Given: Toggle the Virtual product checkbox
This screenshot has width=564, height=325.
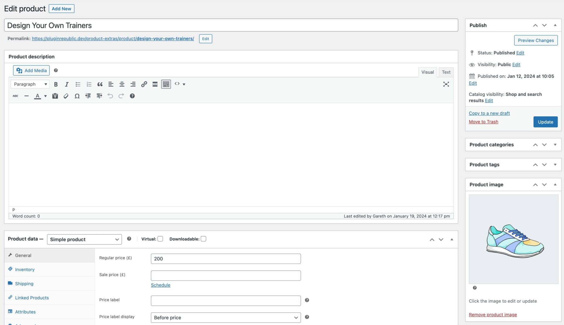Looking at the screenshot, I should 160,239.
